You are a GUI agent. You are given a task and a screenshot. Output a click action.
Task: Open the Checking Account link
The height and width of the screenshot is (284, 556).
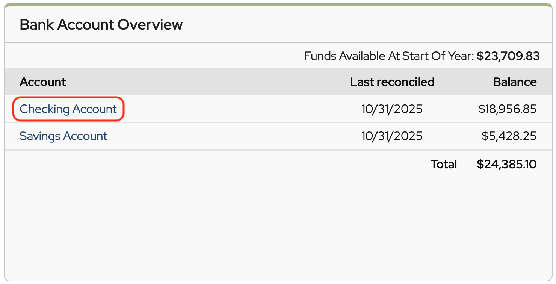(68, 109)
